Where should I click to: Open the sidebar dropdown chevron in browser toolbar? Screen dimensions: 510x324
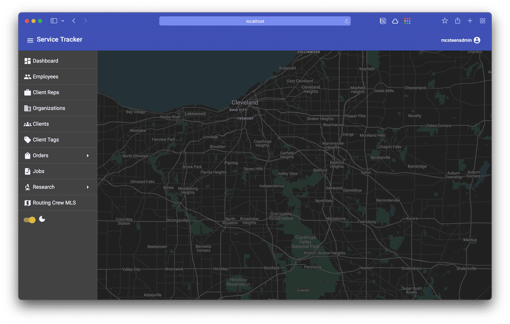(x=63, y=21)
